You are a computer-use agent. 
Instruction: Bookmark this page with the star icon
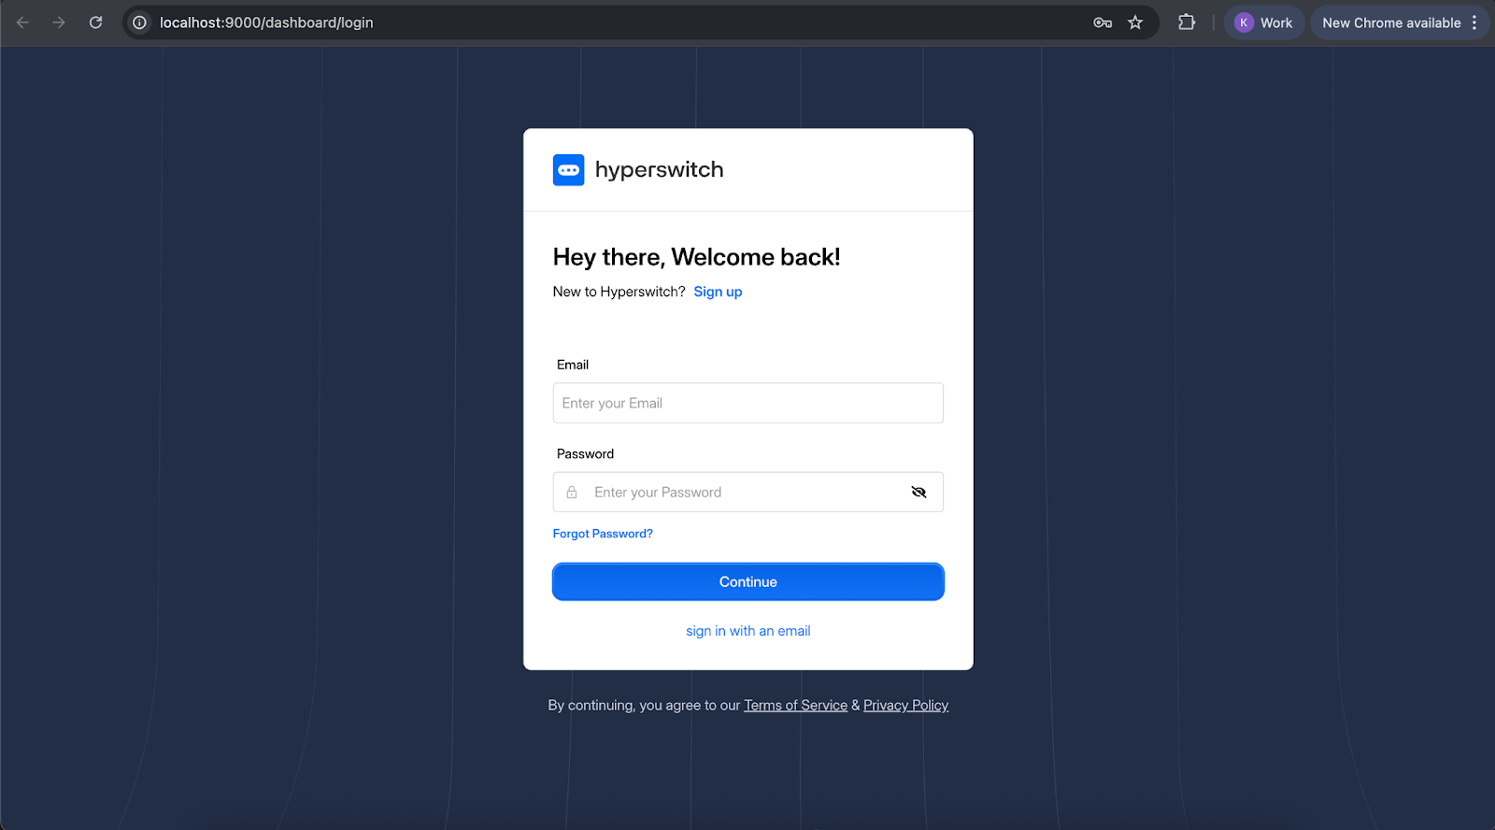[x=1135, y=22]
